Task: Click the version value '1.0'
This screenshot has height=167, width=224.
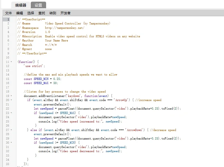Action: 47,32
